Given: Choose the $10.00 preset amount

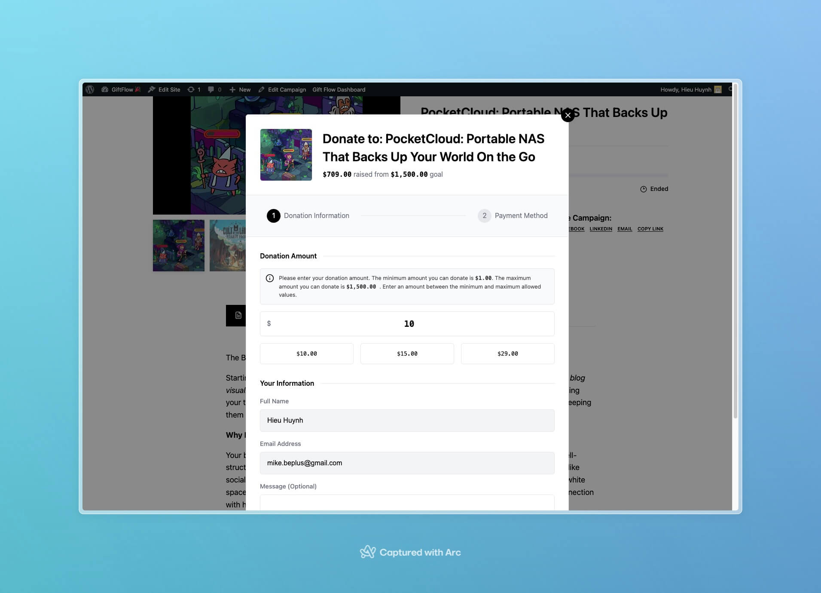Looking at the screenshot, I should [307, 353].
